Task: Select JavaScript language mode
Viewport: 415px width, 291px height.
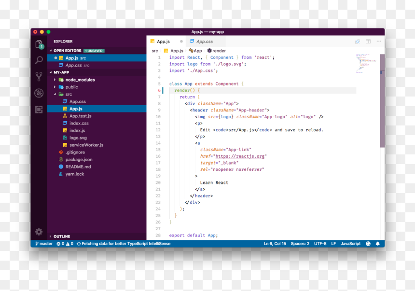Action: (x=350, y=244)
